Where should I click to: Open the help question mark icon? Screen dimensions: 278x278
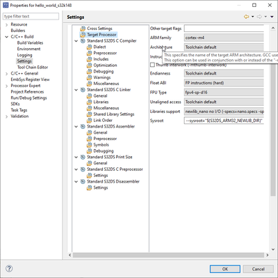pyautogui.click(x=9, y=269)
